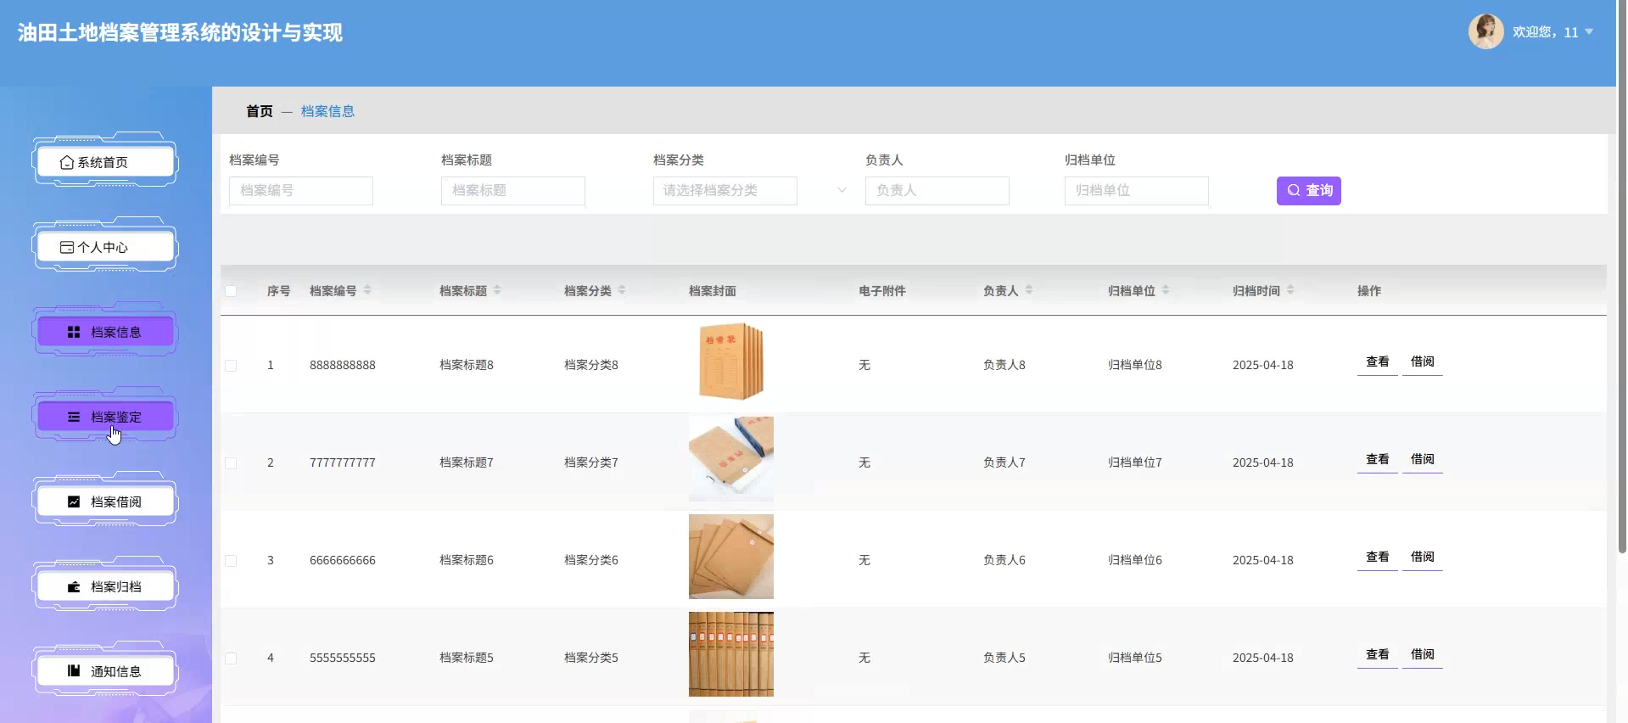Open 个人中心 in the sidebar
Image resolution: width=1628 pixels, height=723 pixels.
[105, 247]
